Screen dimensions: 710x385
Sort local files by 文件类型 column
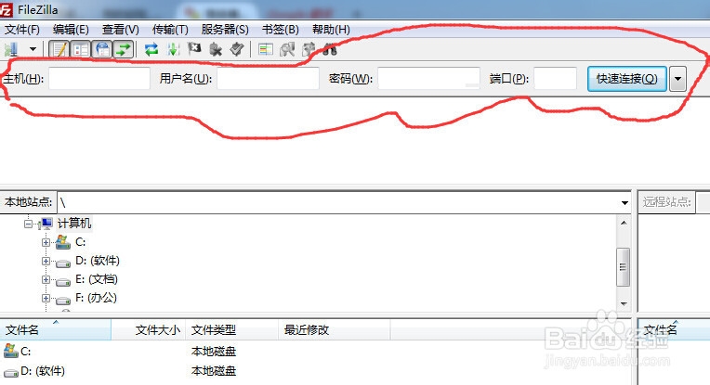(231, 330)
